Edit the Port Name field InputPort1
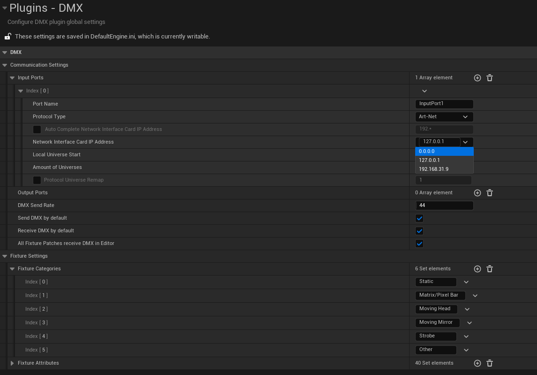537x375 pixels. (x=444, y=104)
